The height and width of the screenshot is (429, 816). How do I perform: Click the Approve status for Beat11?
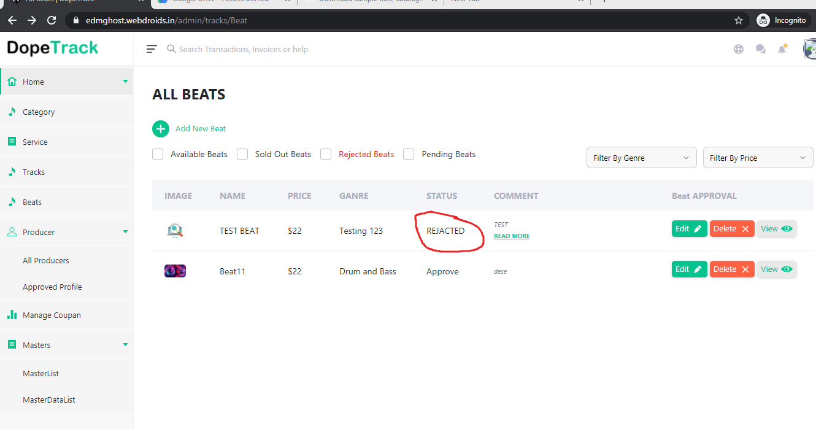[442, 271]
